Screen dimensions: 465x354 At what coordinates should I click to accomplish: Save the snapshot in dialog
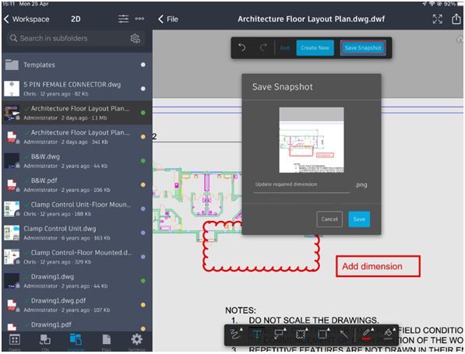point(359,219)
